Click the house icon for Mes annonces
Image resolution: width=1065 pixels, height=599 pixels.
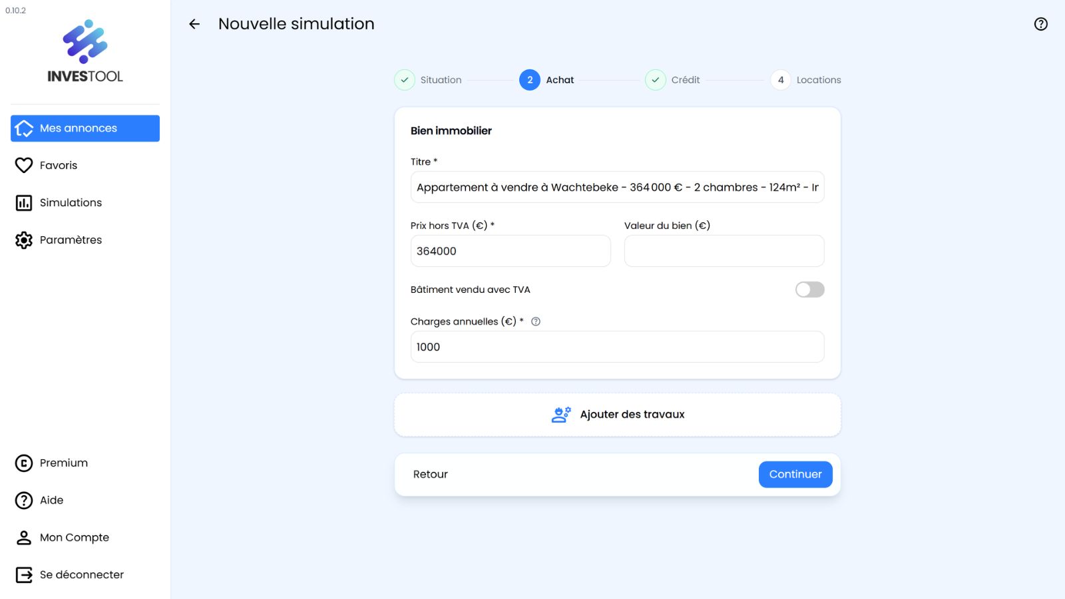(x=24, y=128)
